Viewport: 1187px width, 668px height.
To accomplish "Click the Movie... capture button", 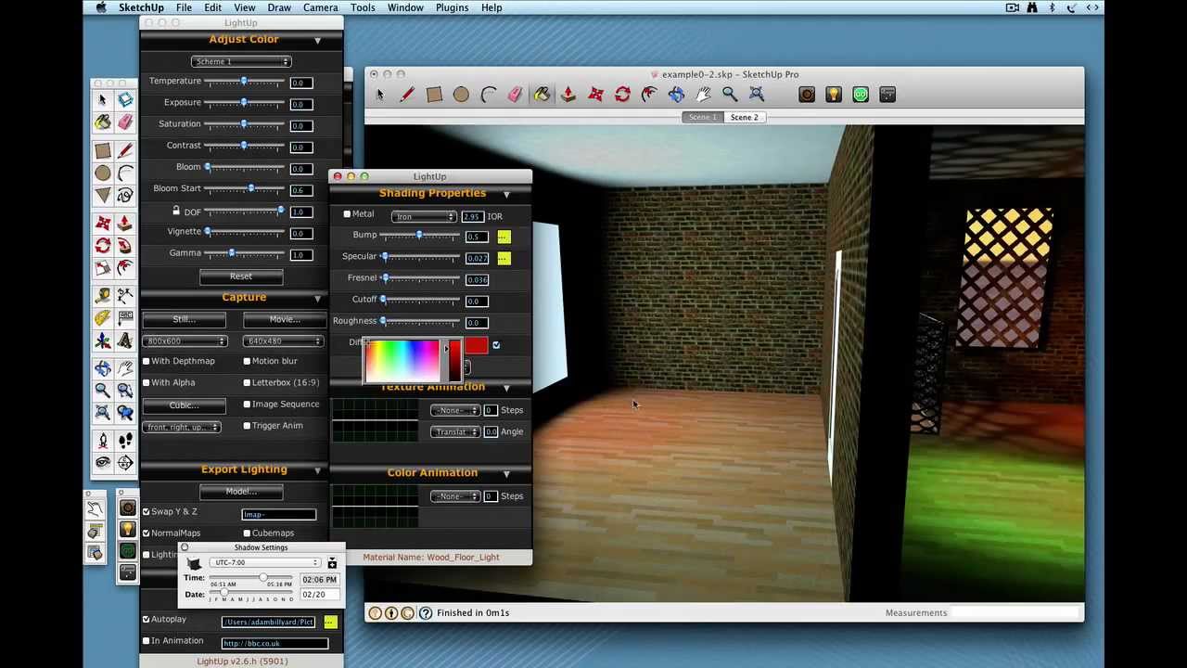I will 284,319.
